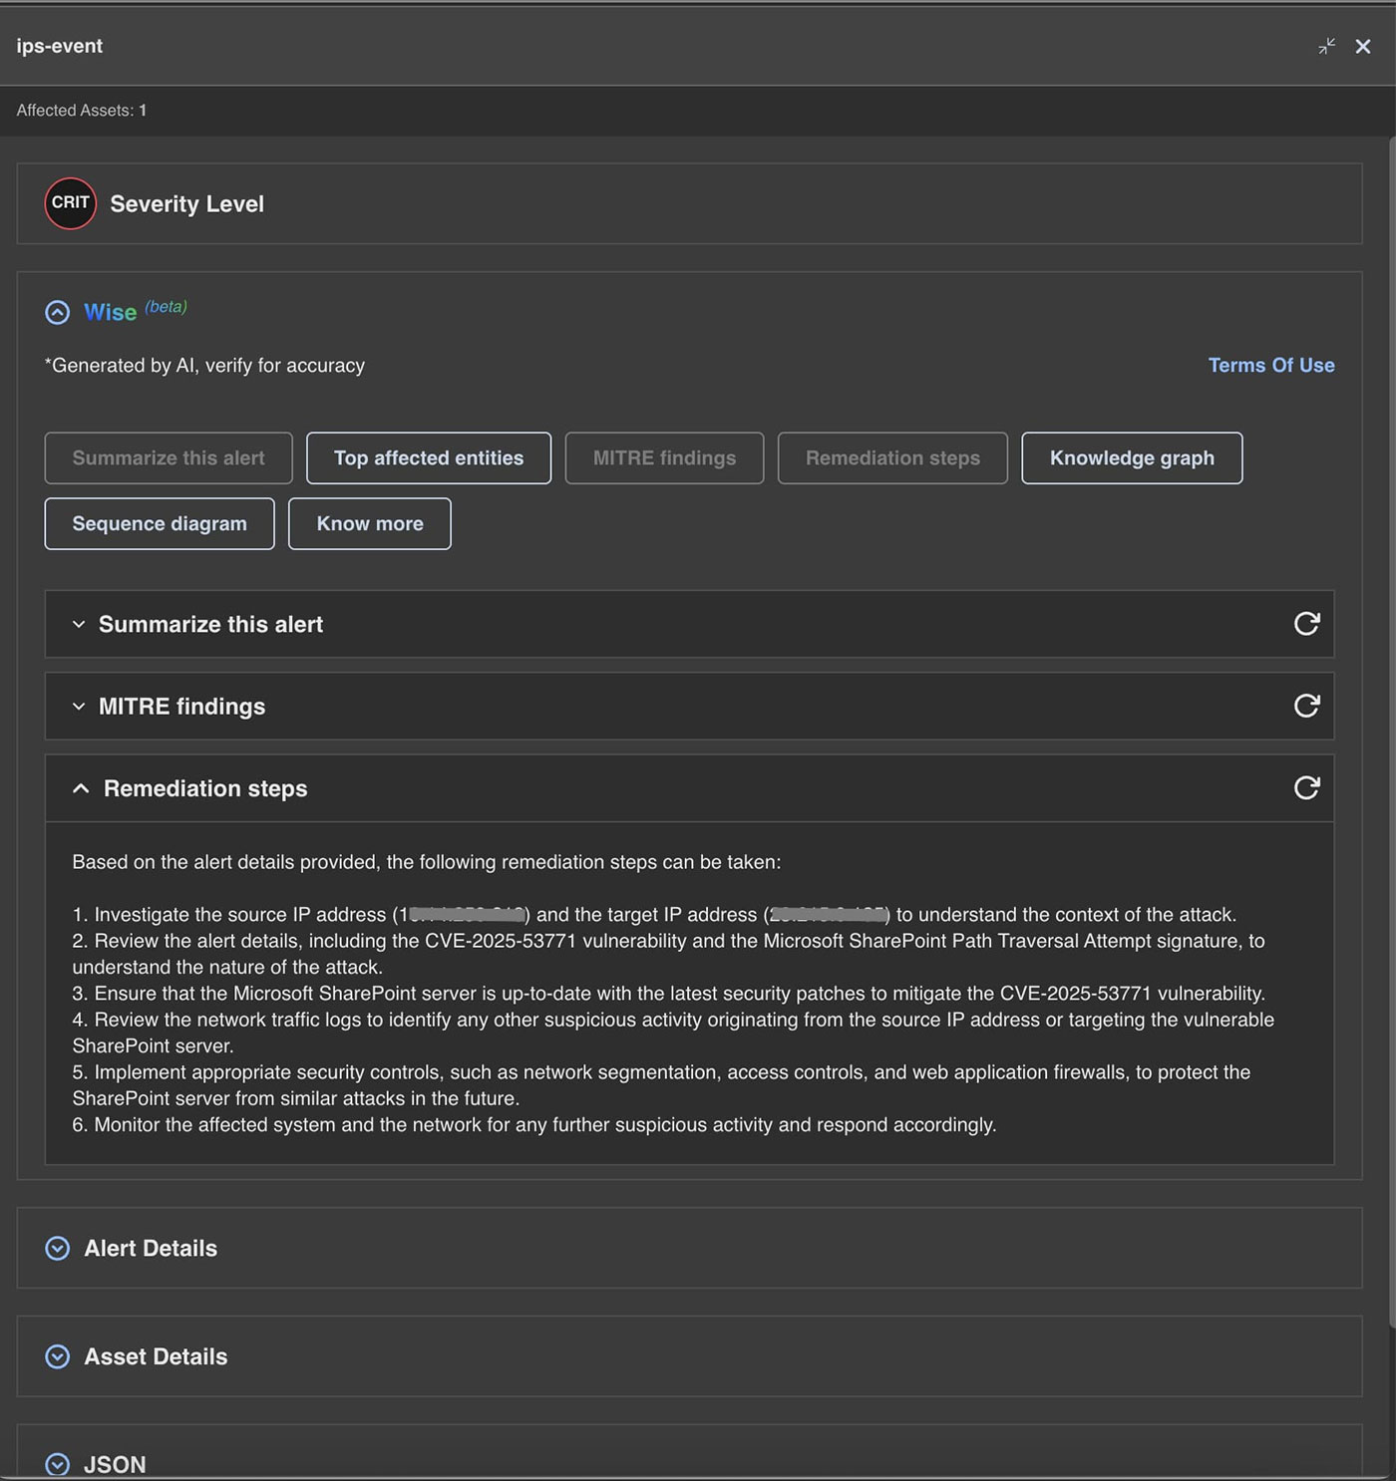Click the Severity Level heading
This screenshot has width=1396, height=1481.
click(x=187, y=203)
